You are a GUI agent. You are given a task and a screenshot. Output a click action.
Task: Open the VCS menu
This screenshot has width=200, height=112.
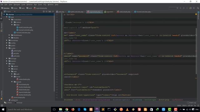(x=45, y=5)
